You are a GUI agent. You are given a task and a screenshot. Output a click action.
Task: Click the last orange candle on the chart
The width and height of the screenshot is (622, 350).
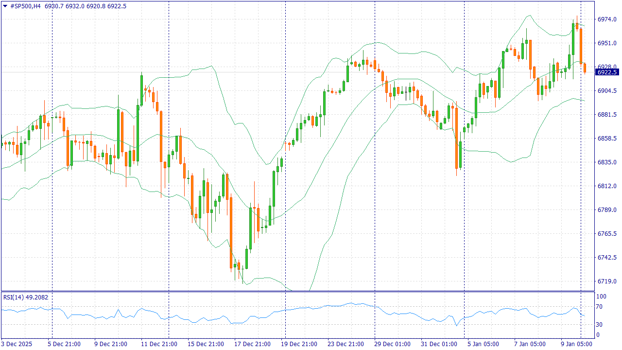(x=585, y=68)
